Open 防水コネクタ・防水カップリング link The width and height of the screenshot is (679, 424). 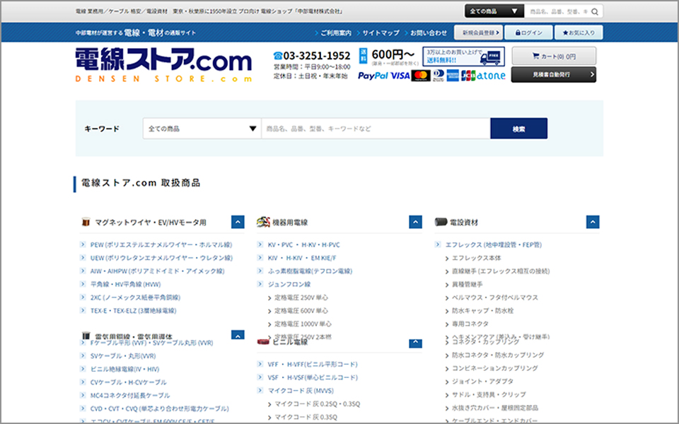498,355
